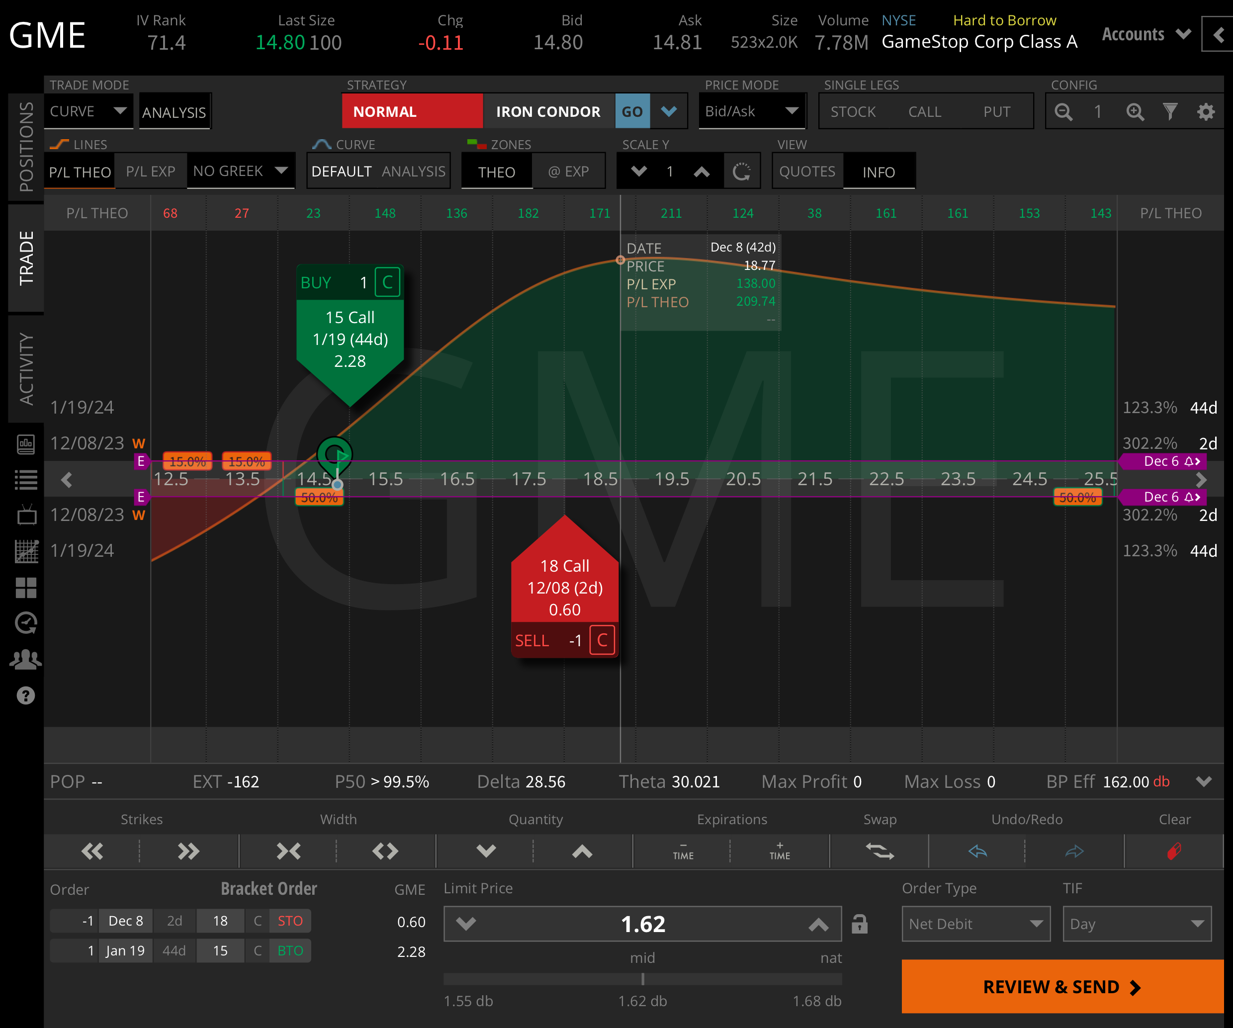Open the community people icon in sidebar
Screen dimensions: 1233x1028
point(26,659)
